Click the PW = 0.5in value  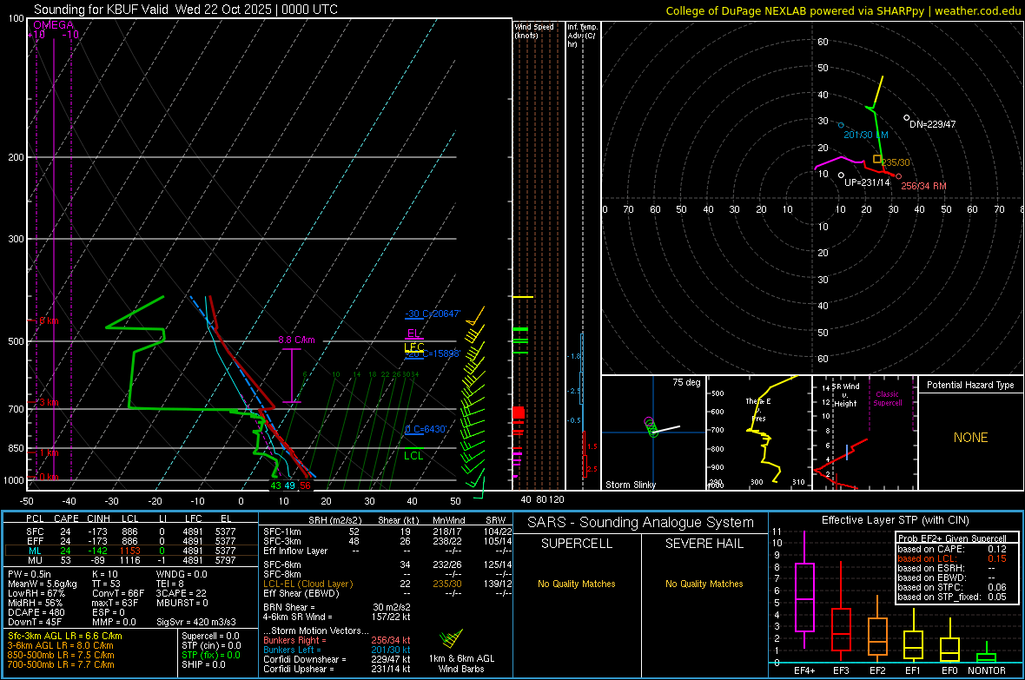pyautogui.click(x=30, y=574)
